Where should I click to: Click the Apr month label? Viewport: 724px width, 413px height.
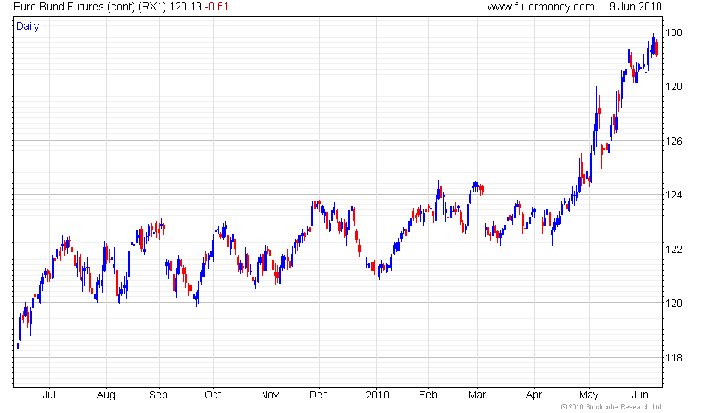tap(534, 395)
